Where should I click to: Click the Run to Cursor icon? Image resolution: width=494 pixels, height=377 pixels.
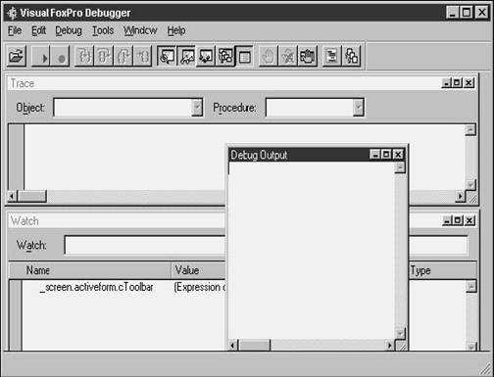pos(142,57)
